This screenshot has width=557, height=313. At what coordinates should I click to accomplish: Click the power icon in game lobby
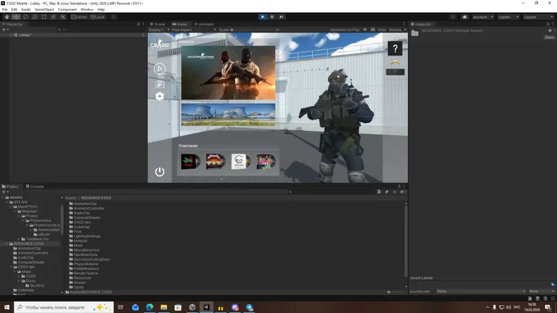pos(159,172)
